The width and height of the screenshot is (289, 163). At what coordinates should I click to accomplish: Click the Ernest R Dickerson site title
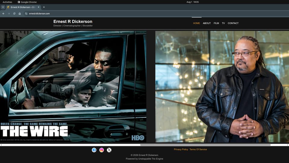coord(73,21)
